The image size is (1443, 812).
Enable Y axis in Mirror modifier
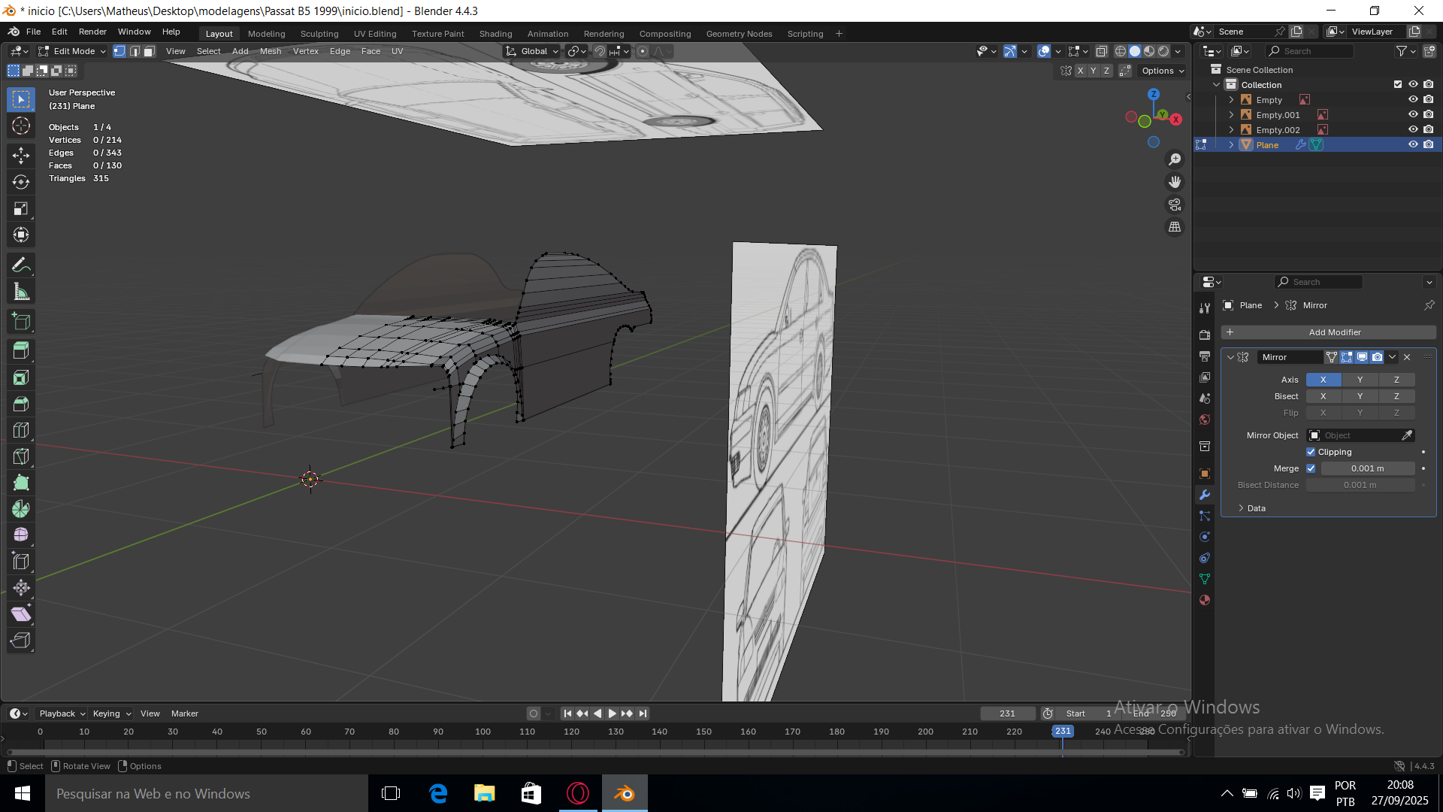(1360, 380)
